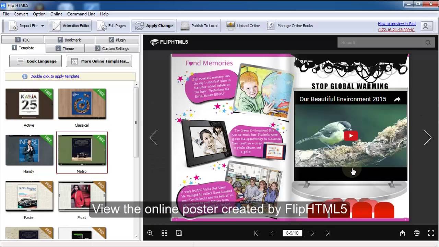The width and height of the screenshot is (439, 247).
Task: Click the flipbook Search field
Action: tap(381, 43)
